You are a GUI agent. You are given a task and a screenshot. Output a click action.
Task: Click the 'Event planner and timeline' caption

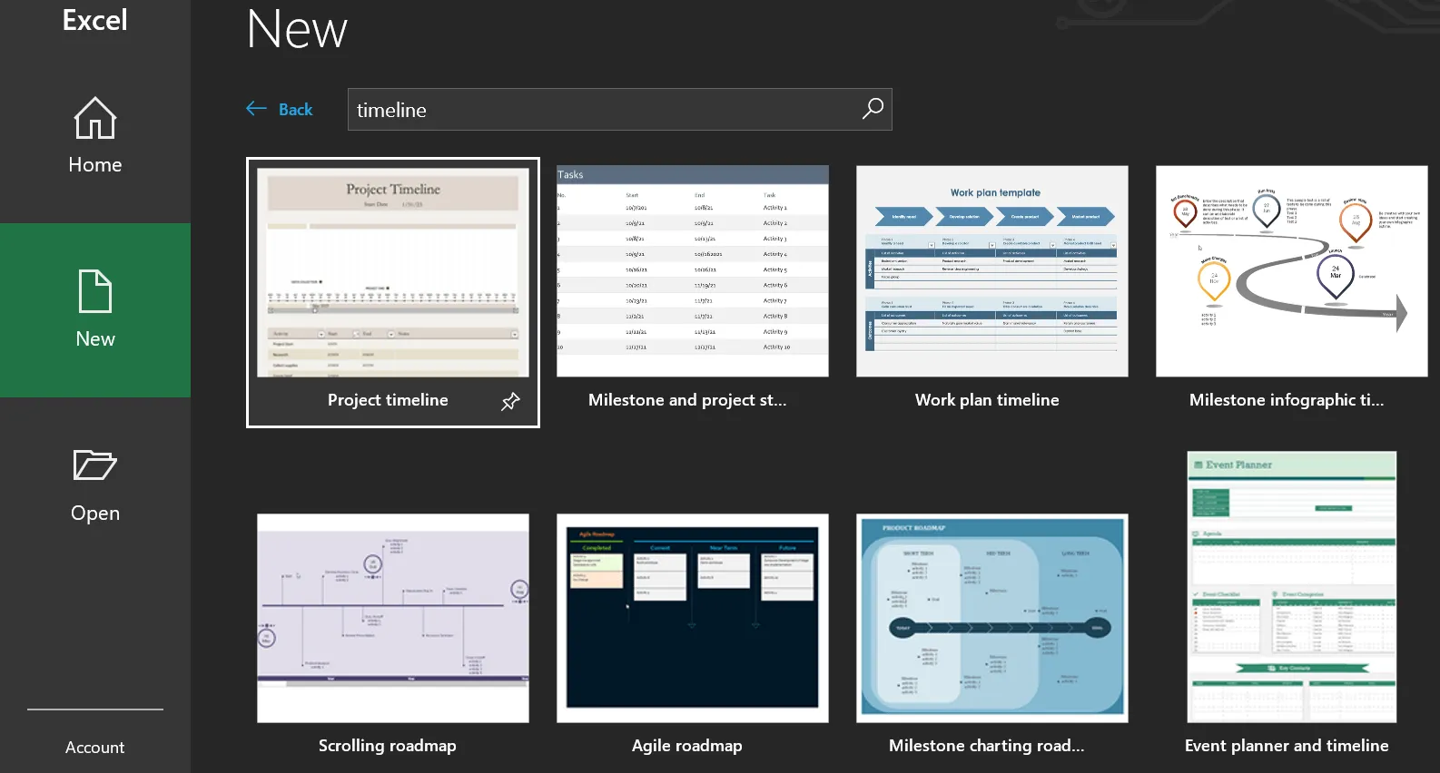[1287, 746]
